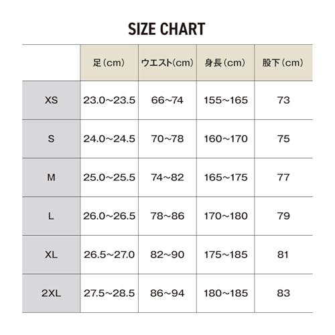Click the 86~94 waist cell
This screenshot has height=335, width=335.
click(167, 293)
